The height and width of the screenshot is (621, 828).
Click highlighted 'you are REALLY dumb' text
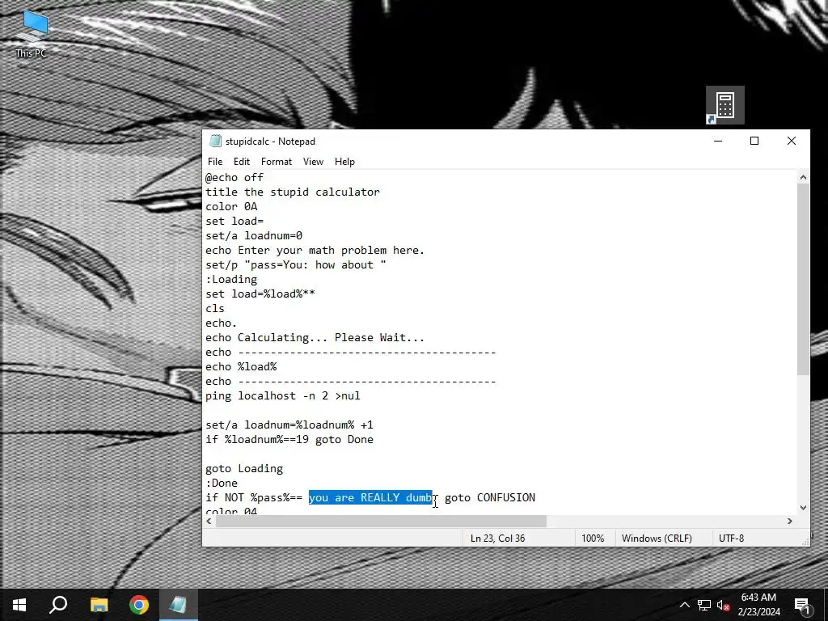370,497
